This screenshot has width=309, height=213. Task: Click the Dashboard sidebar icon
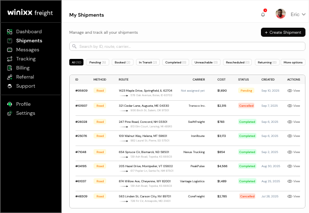point(10,32)
